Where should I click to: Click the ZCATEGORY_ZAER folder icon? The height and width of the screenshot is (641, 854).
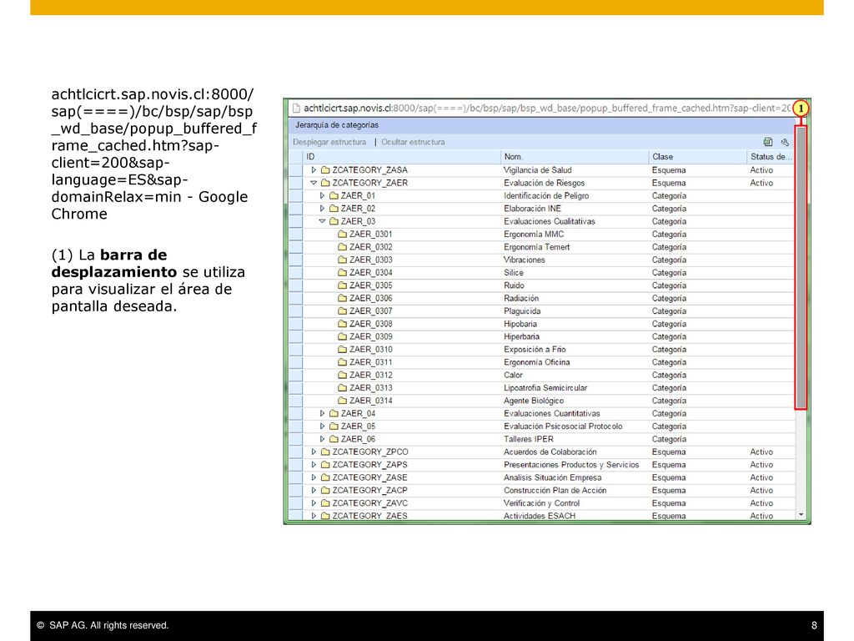(325, 183)
